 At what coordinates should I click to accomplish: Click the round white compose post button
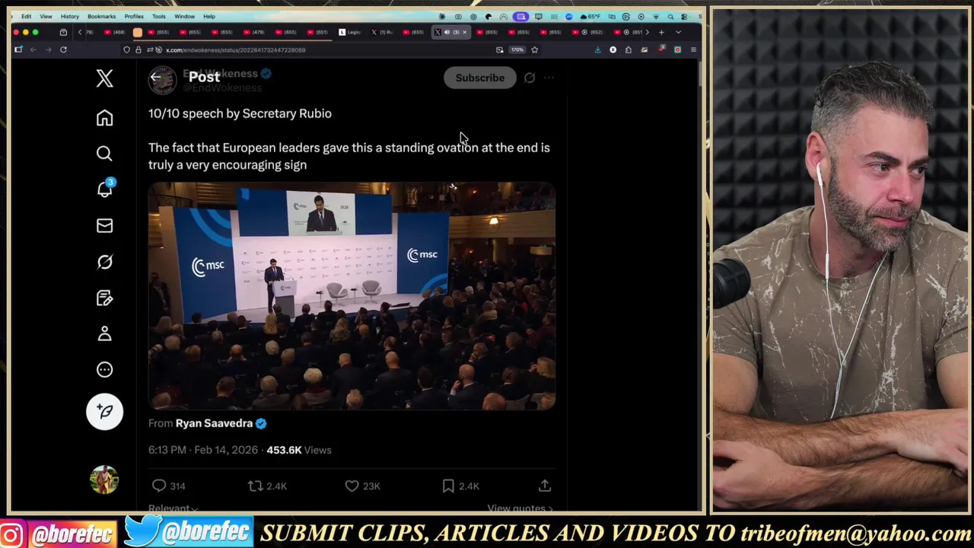104,412
